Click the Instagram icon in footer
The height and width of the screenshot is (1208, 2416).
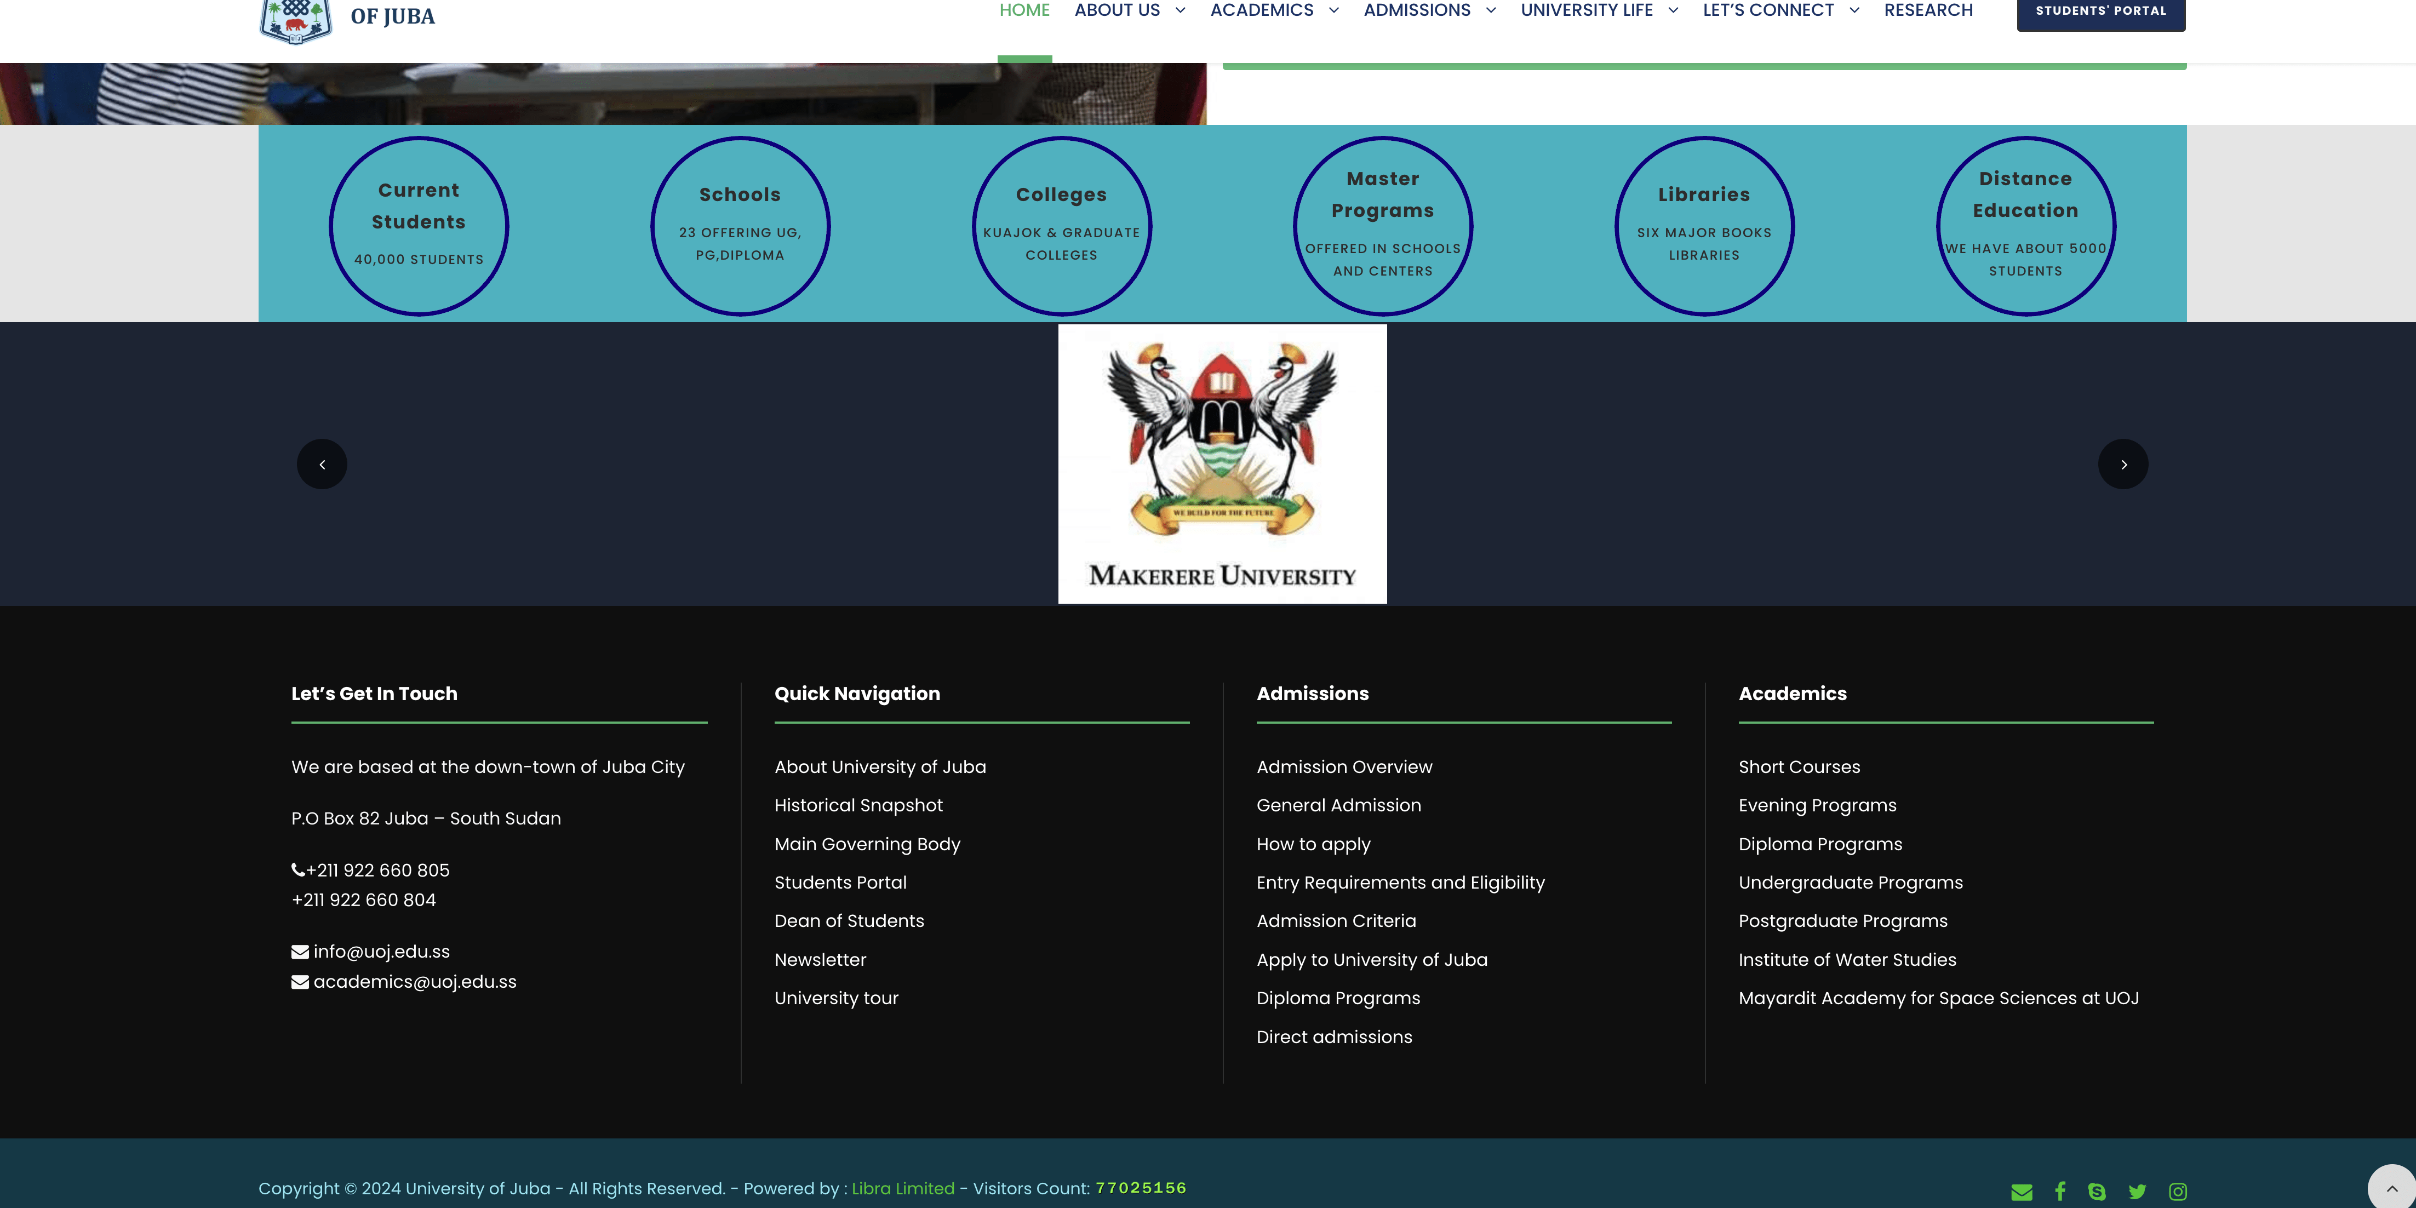click(2178, 1192)
